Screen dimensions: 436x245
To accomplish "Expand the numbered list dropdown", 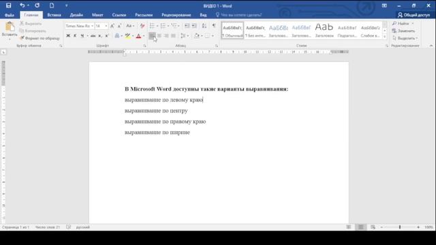I will click(168, 26).
